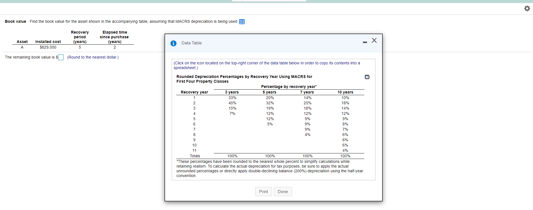Screen dimensions: 533x210
Task: Click the "7 years" column header
Action: coord(307,92)
